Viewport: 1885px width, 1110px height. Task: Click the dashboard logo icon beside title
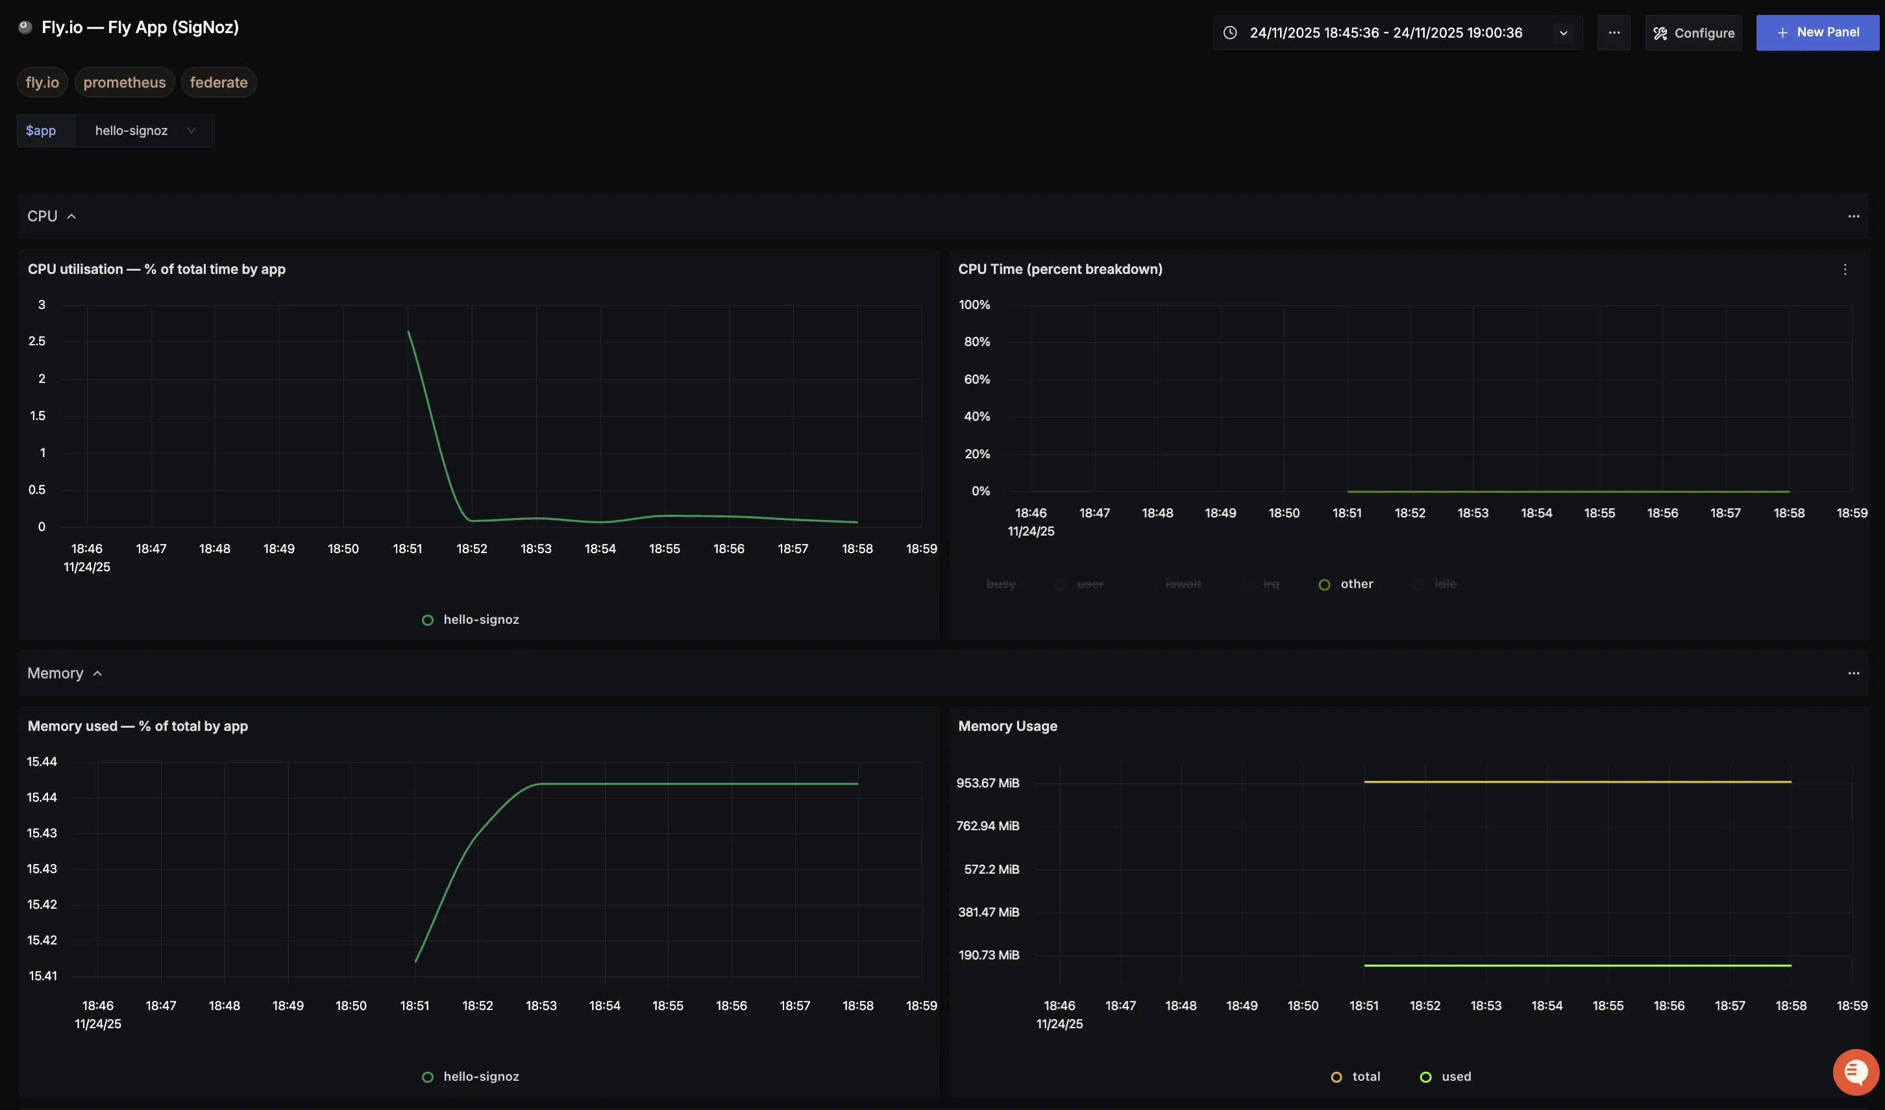coord(25,28)
